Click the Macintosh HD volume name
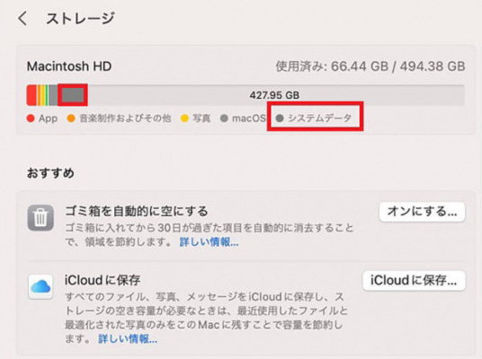This screenshot has width=482, height=359. pos(69,66)
